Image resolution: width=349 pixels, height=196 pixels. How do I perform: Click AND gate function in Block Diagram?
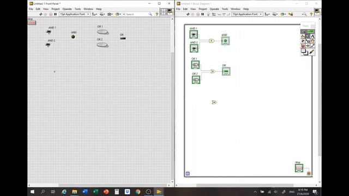(x=211, y=41)
